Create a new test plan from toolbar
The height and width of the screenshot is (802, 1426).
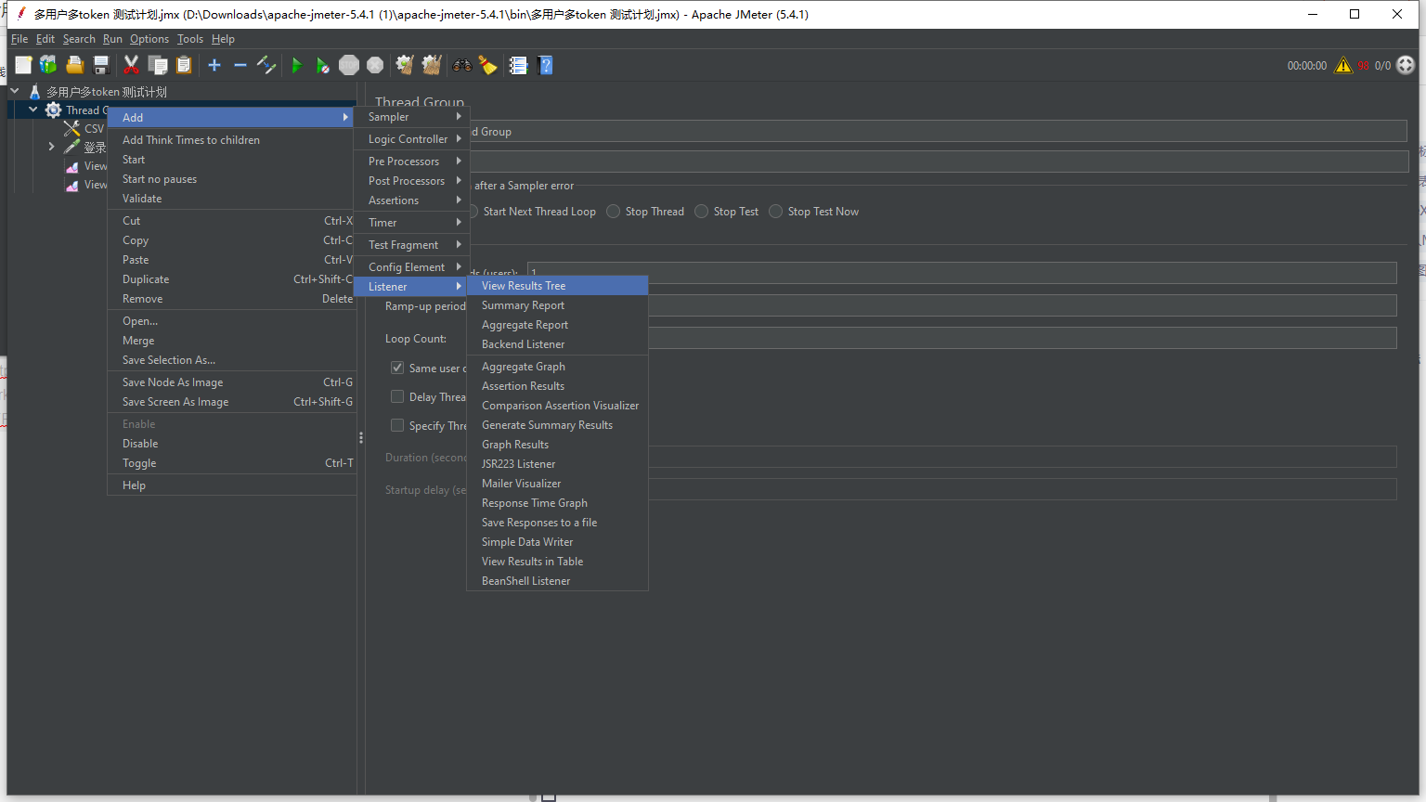pos(23,65)
